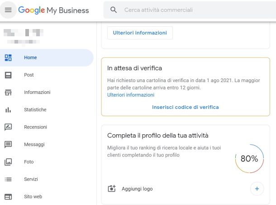
Task: Click the Home dashboard icon
Action: point(8,58)
